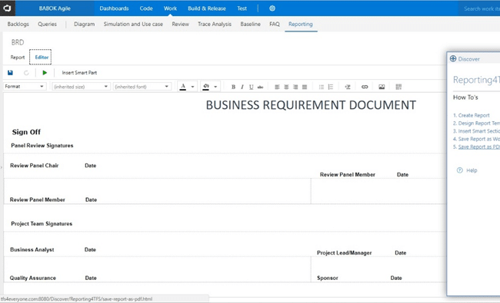Go to Code hub

146,8
